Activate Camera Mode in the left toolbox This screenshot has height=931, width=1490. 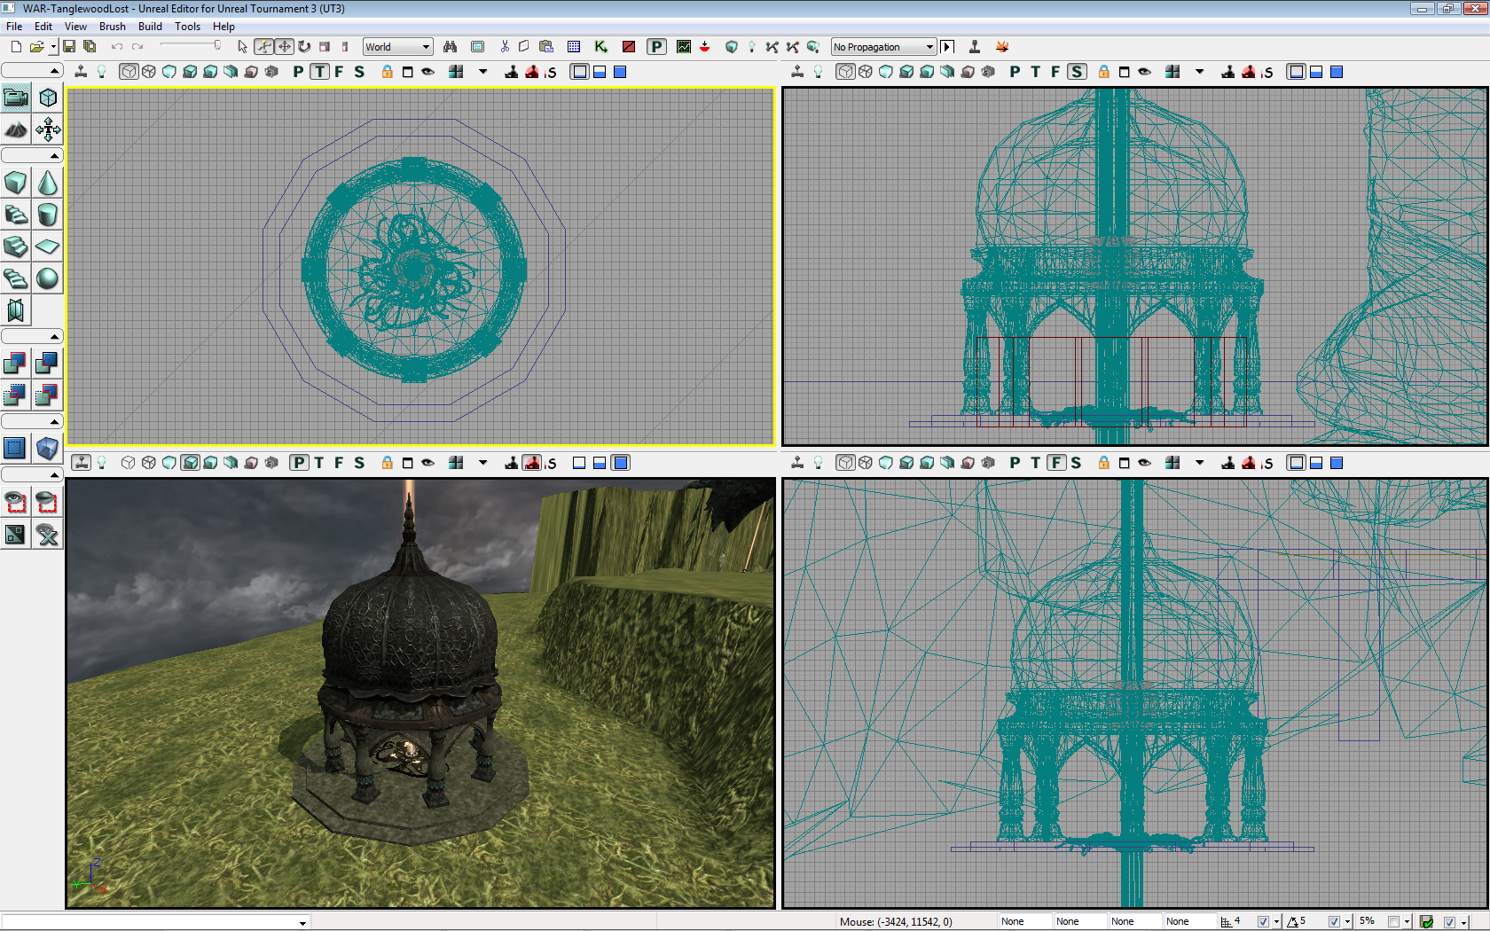click(x=16, y=98)
